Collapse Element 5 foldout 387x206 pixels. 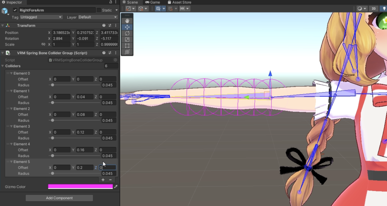coord(11,161)
